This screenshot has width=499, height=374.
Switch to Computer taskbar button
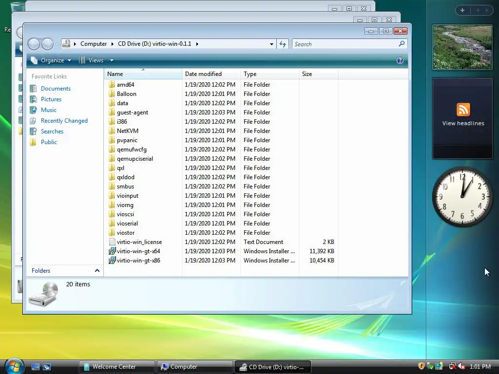coord(195,367)
